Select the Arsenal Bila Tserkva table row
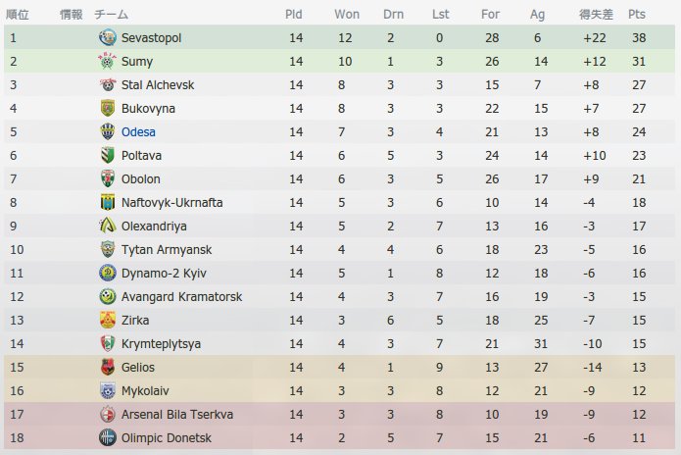Viewport: 681px width, 455px height. pos(340,414)
